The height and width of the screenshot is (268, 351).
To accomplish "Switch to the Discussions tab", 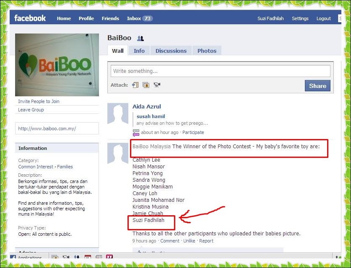I will tap(171, 51).
